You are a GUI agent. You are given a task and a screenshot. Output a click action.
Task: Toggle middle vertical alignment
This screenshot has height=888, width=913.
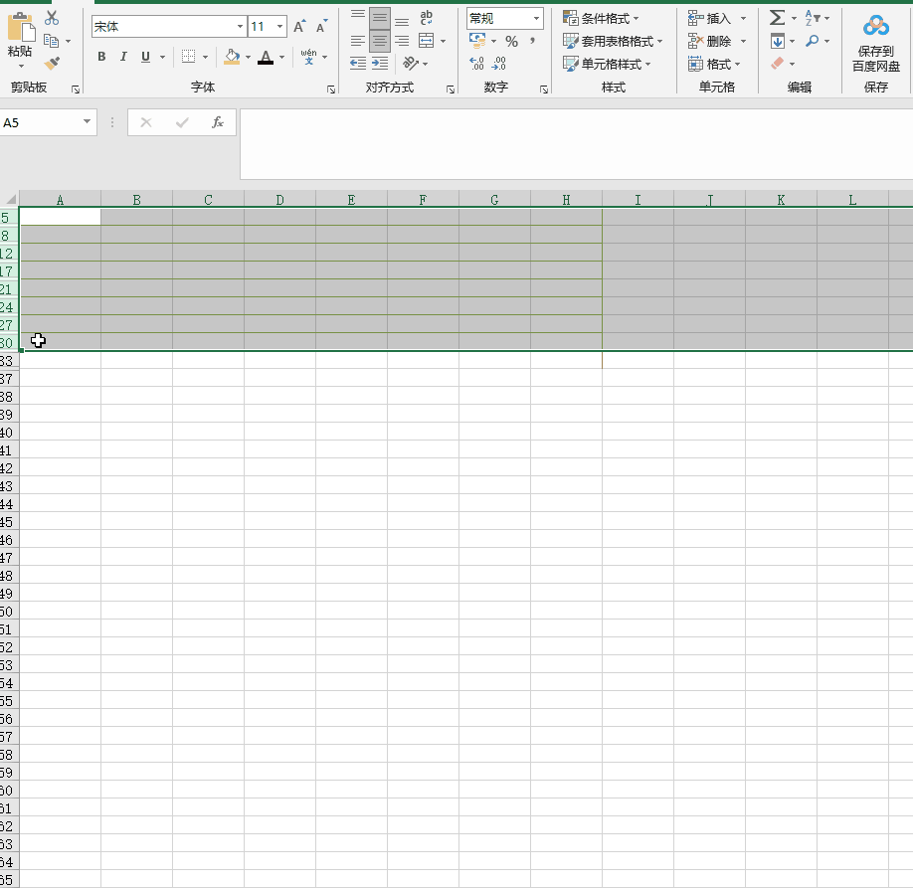point(380,18)
